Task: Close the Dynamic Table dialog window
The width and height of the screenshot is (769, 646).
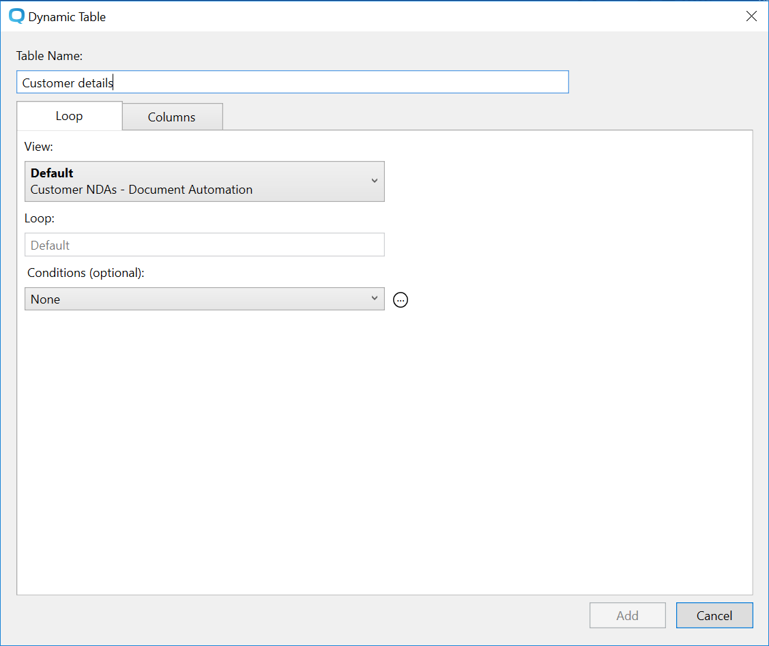Action: 751,16
